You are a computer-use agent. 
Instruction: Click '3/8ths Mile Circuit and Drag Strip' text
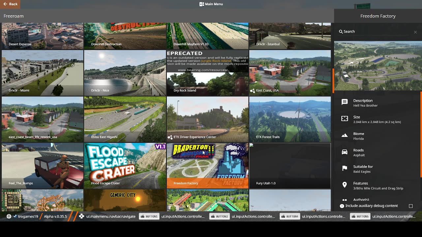378,189
